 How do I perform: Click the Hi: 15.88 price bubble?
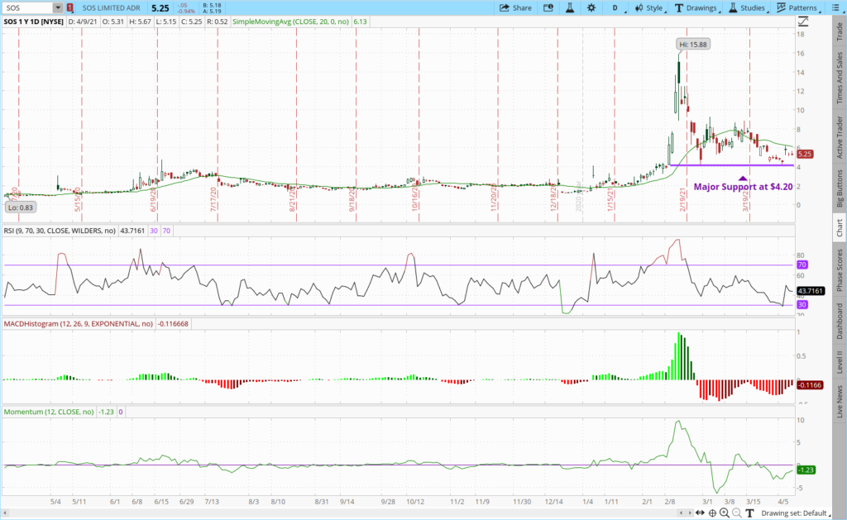tap(693, 45)
